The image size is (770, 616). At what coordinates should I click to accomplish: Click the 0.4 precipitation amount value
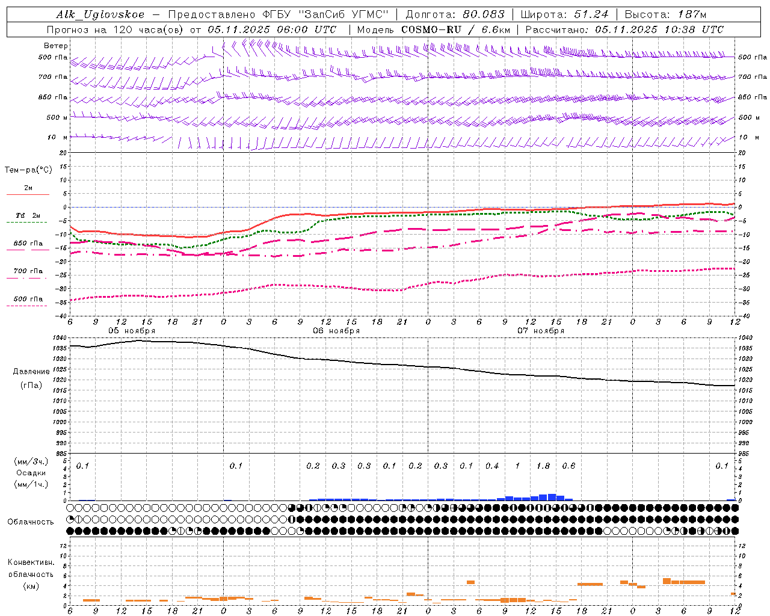coord(491,466)
